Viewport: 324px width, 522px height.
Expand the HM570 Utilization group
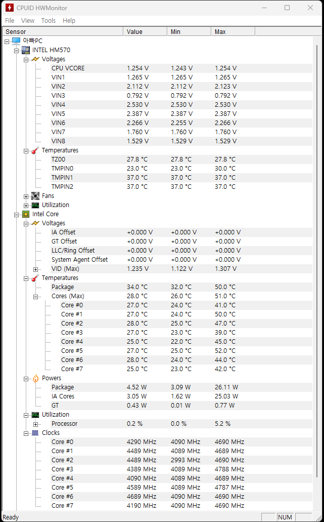[26, 206]
